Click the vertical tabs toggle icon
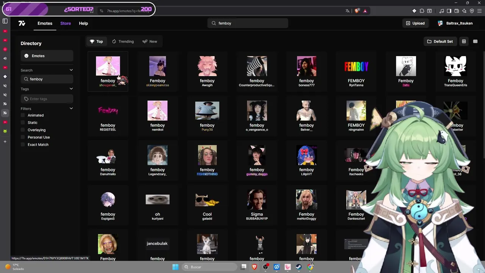 click(x=5, y=21)
